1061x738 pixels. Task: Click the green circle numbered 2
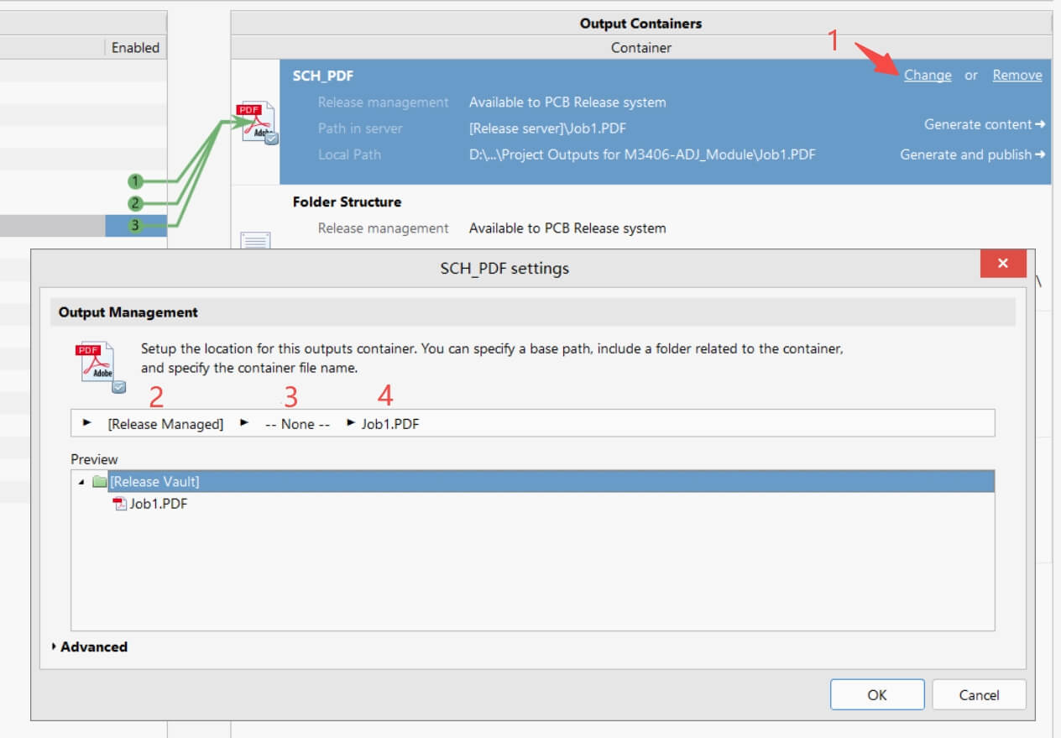pyautogui.click(x=135, y=203)
